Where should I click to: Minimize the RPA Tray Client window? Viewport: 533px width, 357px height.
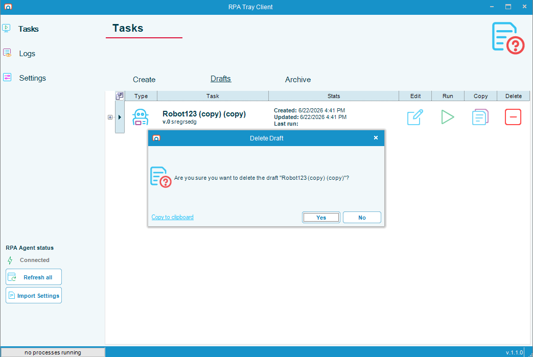[492, 7]
